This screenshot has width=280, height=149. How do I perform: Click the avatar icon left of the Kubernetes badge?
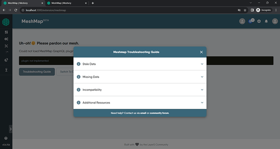[242, 21]
